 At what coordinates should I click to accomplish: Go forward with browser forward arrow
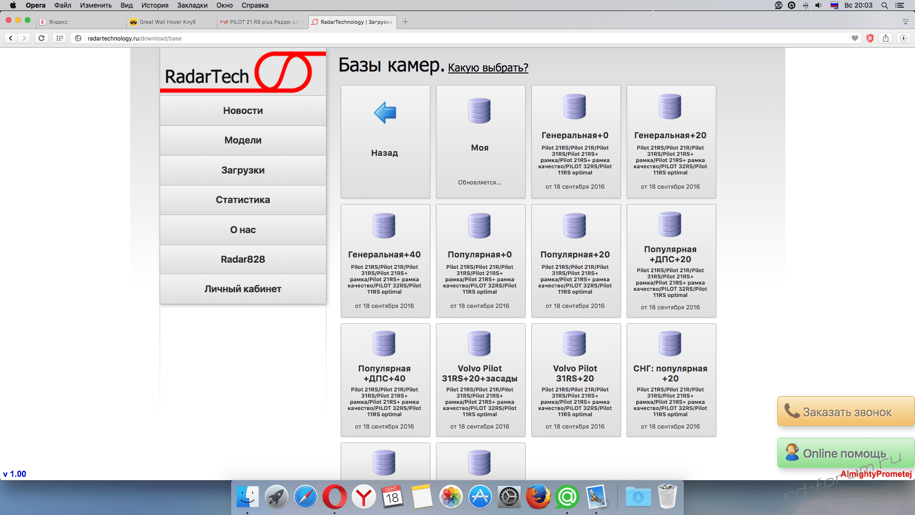click(24, 38)
